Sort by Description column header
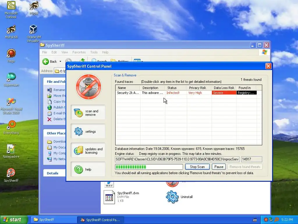The width and height of the screenshot is (298, 224). [152, 88]
